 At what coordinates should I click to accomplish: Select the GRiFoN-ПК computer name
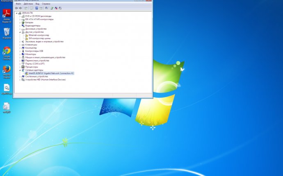27,13
